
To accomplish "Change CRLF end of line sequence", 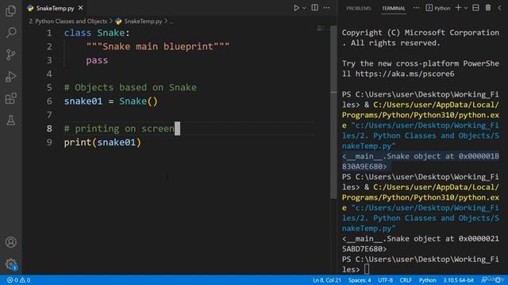I will tap(406, 280).
